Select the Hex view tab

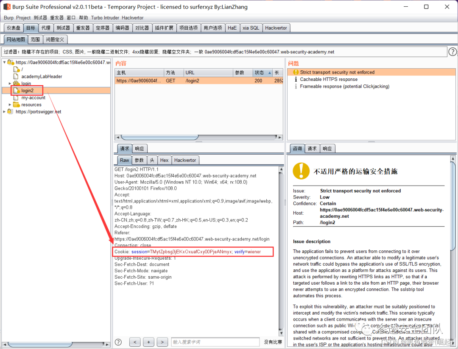164,160
